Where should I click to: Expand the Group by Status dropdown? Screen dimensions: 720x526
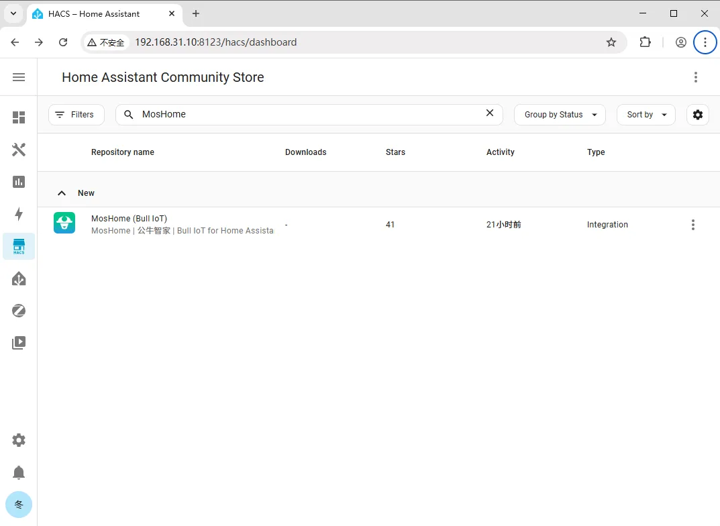560,115
